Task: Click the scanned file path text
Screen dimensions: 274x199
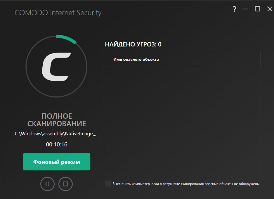Action: tap(56, 134)
